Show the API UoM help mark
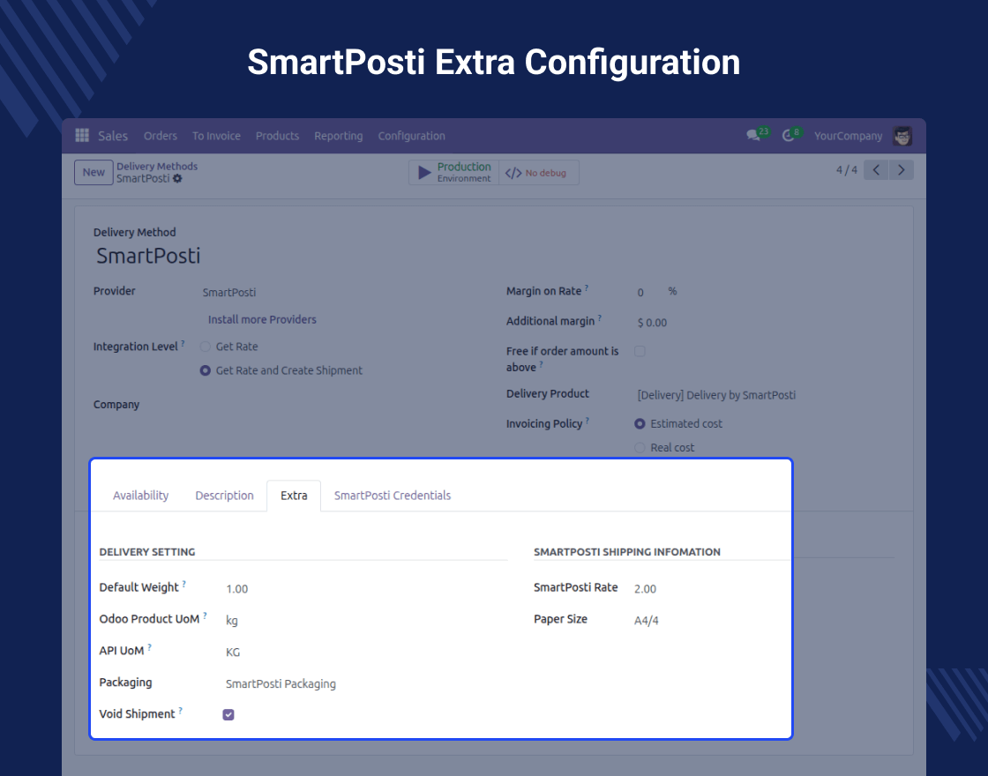988x776 pixels. [x=149, y=647]
